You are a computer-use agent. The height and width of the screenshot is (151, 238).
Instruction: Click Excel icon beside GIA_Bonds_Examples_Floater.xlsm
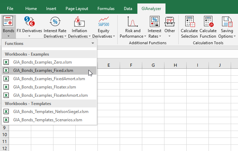point(6,87)
